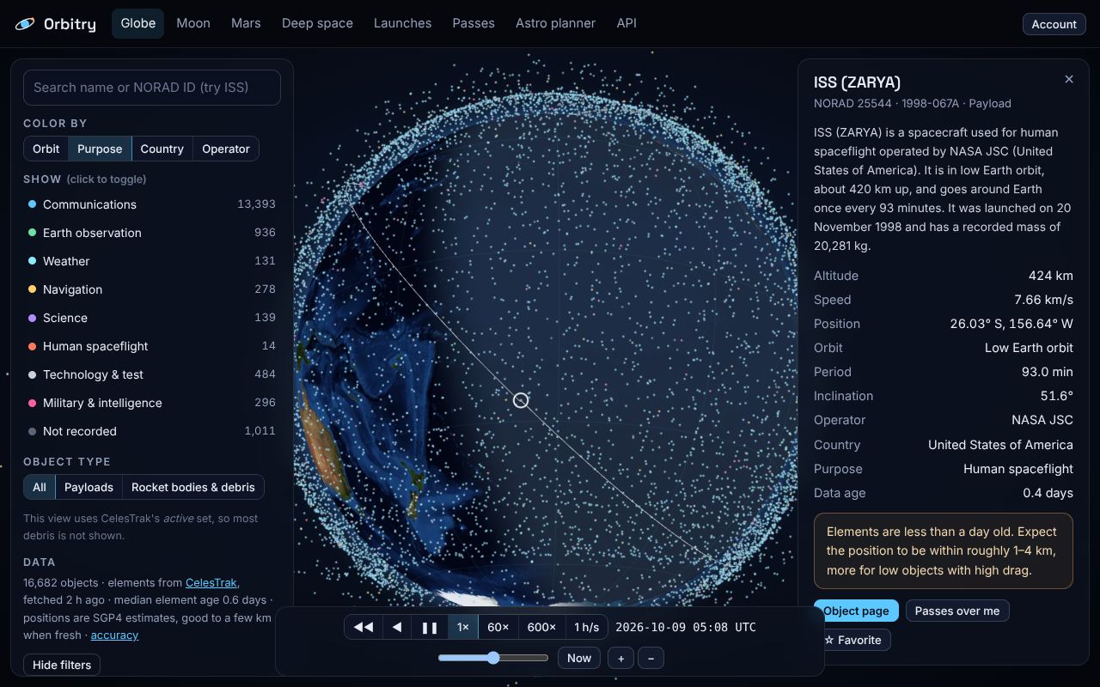Viewport: 1100px width, 687px height.
Task: Color satellites by Orbit
Action: (46, 149)
